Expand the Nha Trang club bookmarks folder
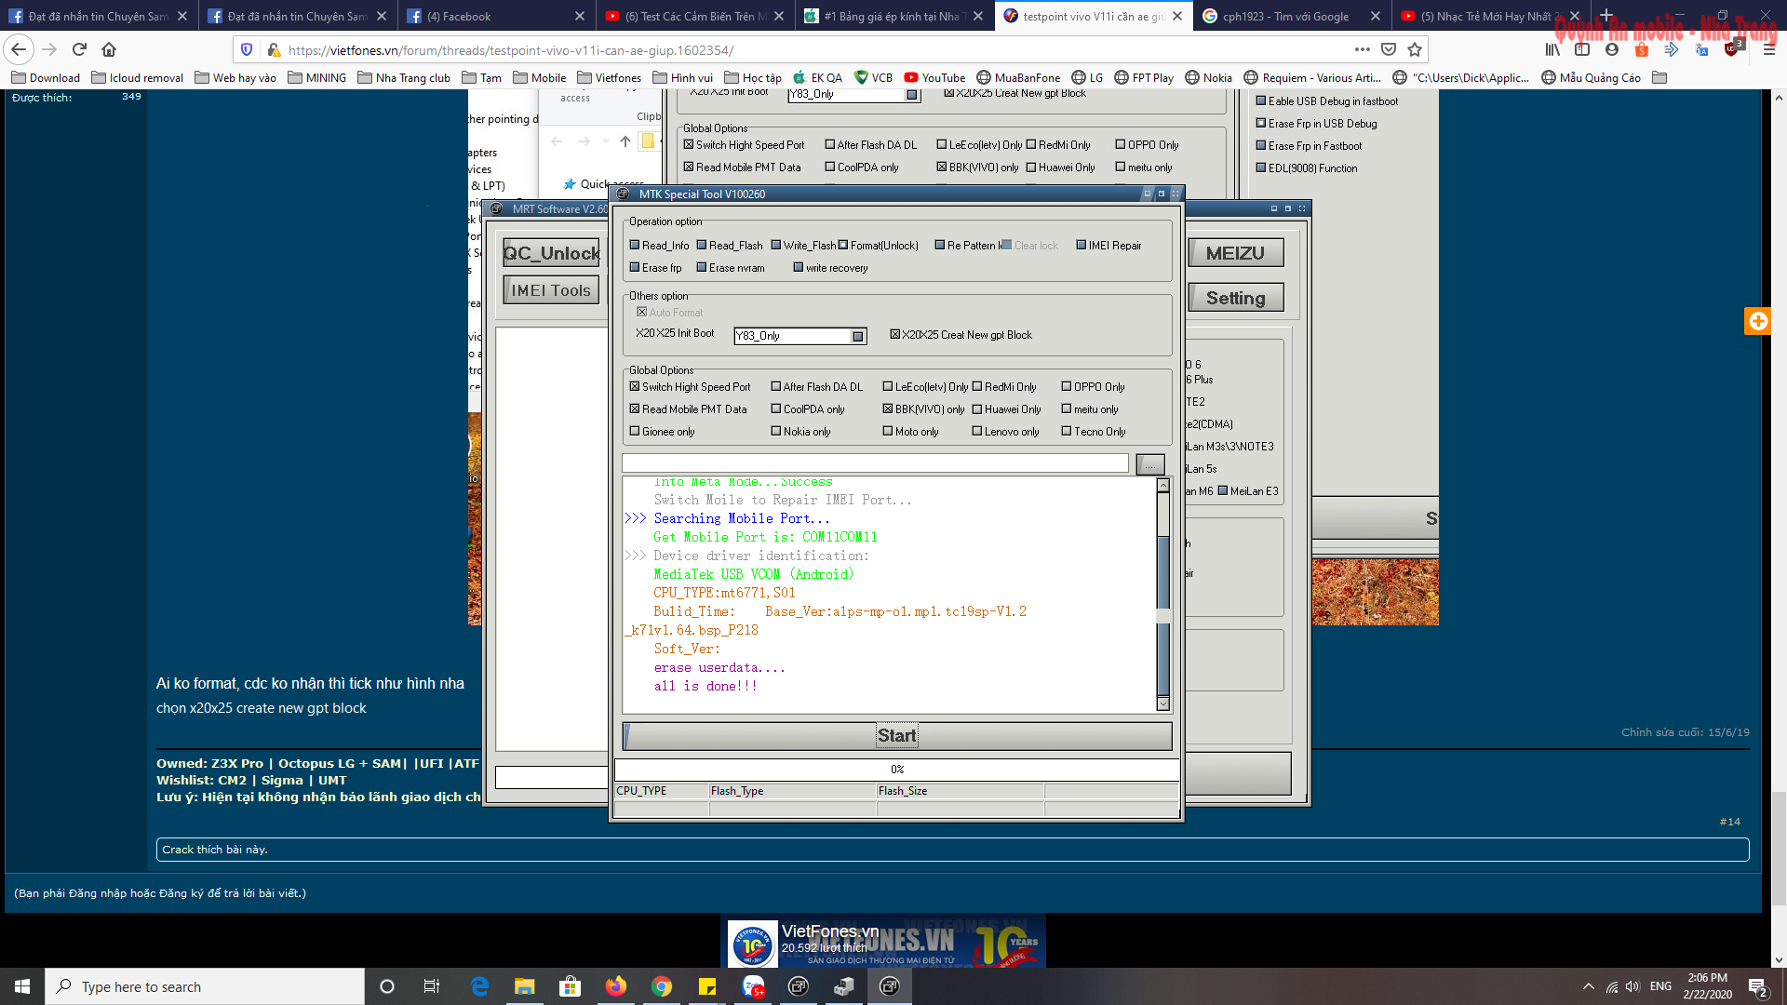The image size is (1787, 1005). tap(404, 78)
